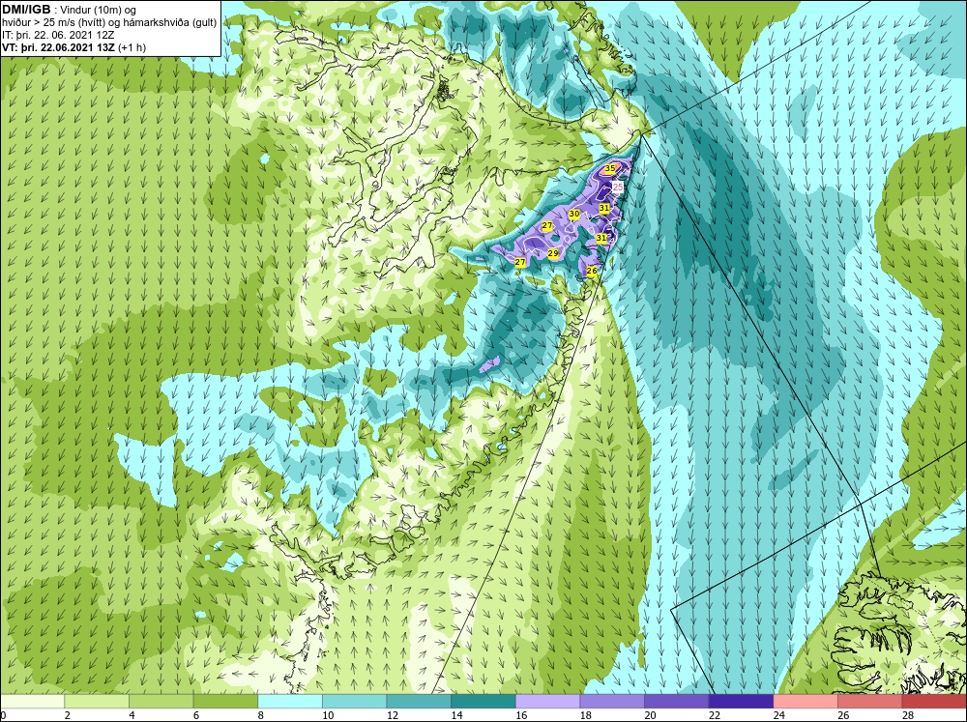The width and height of the screenshot is (967, 722).
Task: Select the 26–28 m/s salmon red legend swatch
Action: [x=869, y=702]
